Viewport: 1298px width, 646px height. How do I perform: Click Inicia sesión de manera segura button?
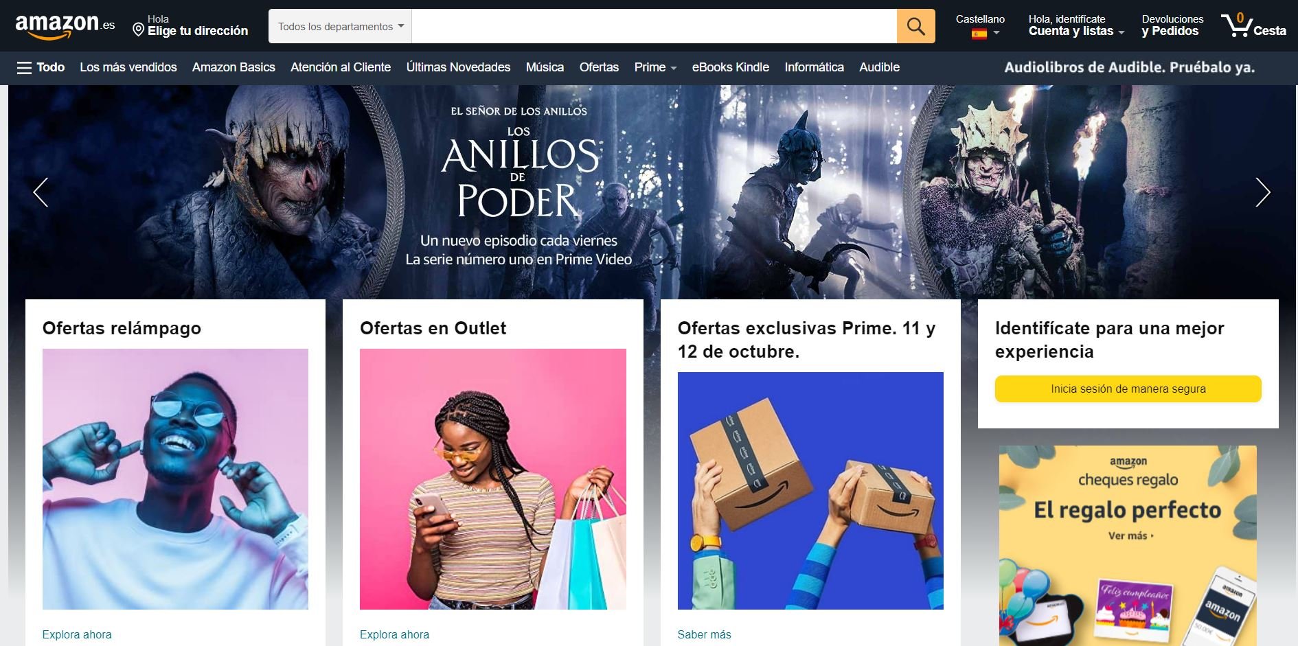pyautogui.click(x=1128, y=389)
